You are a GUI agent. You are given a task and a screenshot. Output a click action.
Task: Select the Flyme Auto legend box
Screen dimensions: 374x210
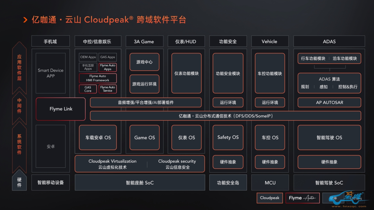(x=302, y=198)
